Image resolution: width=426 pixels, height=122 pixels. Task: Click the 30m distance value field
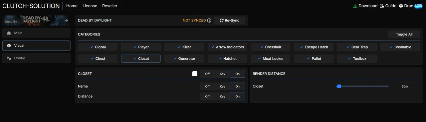[405, 87]
